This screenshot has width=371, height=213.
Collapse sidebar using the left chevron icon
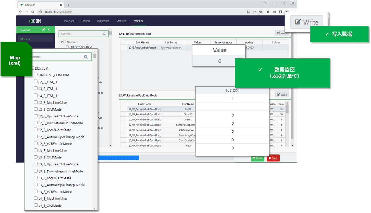49,30
